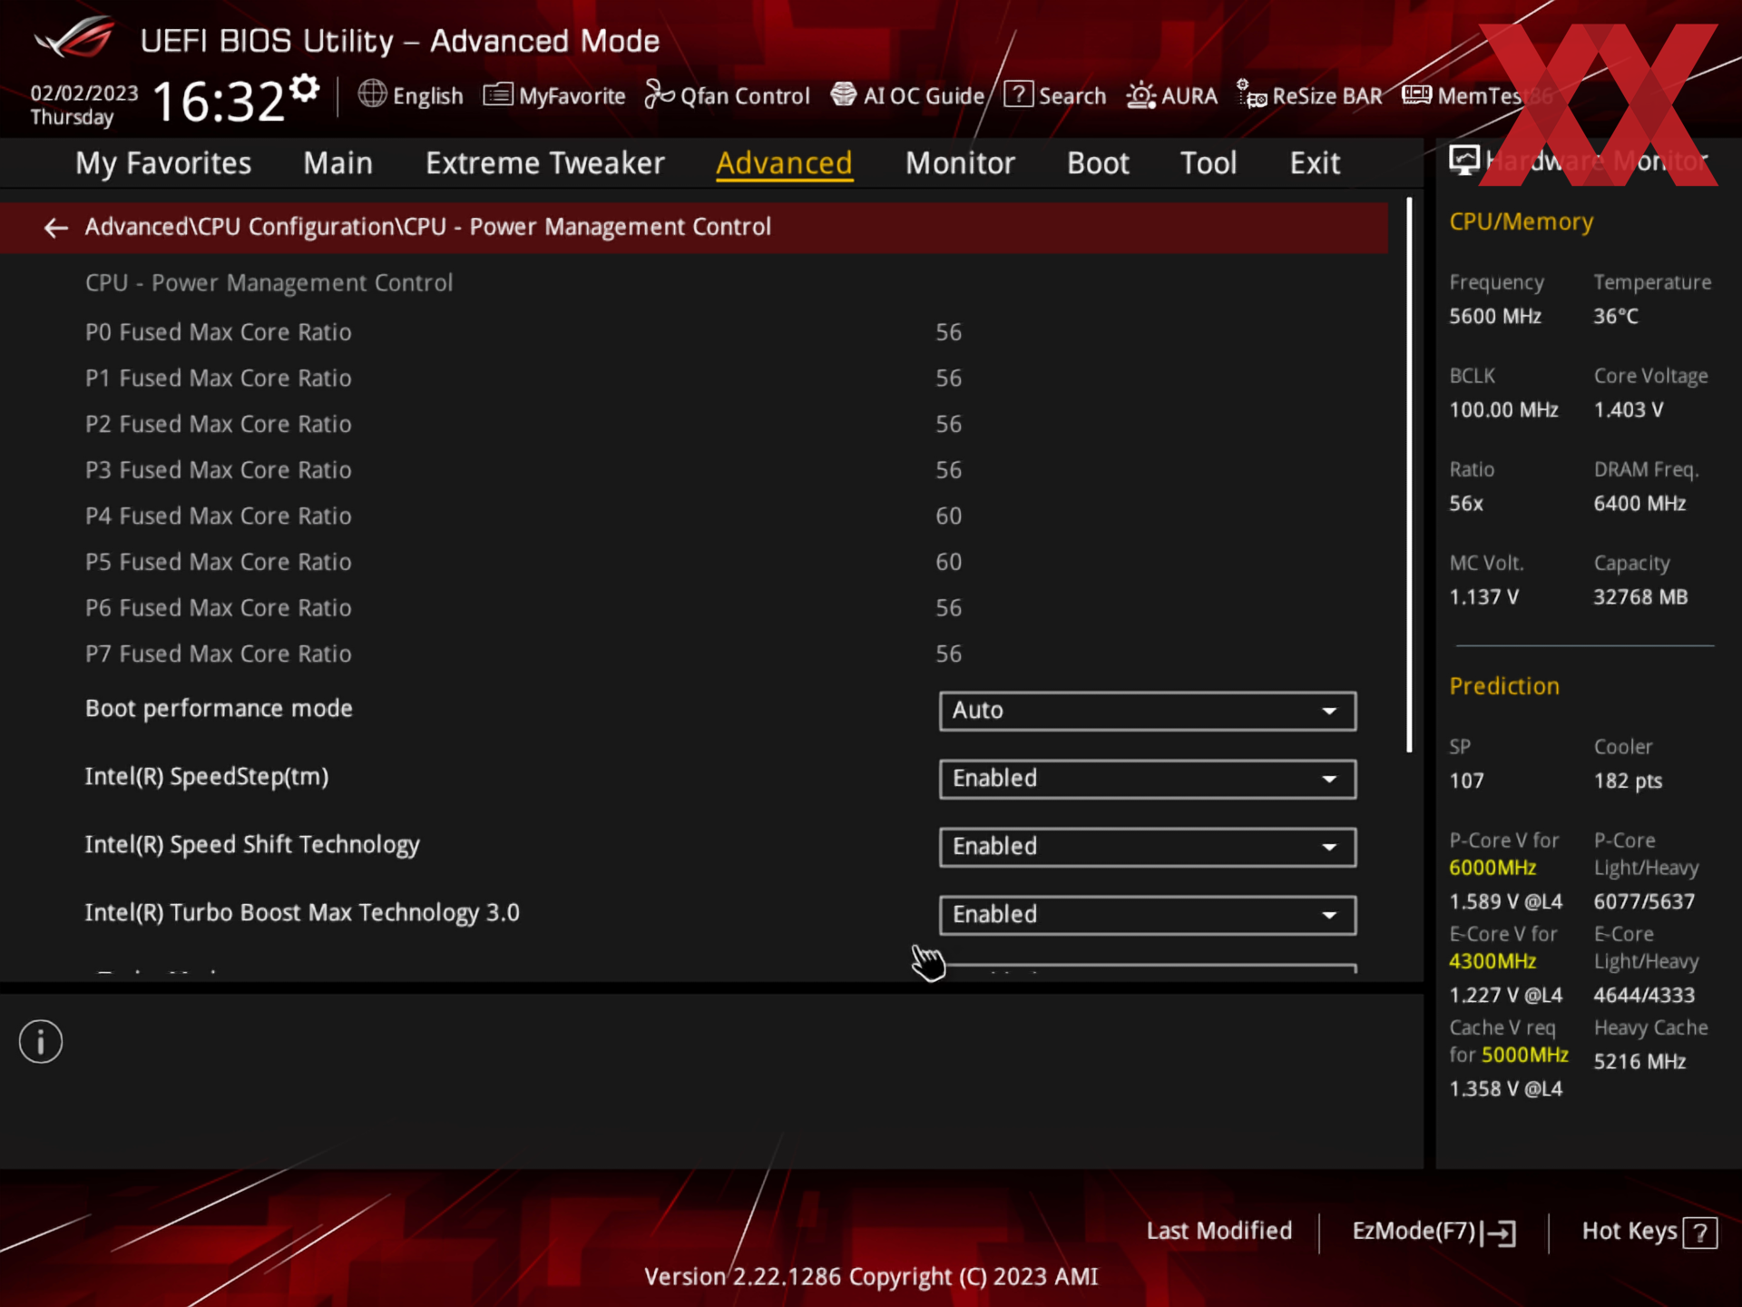1742x1307 pixels.
Task: Click the vertical scrollbar of settings list
Action: (x=1409, y=476)
